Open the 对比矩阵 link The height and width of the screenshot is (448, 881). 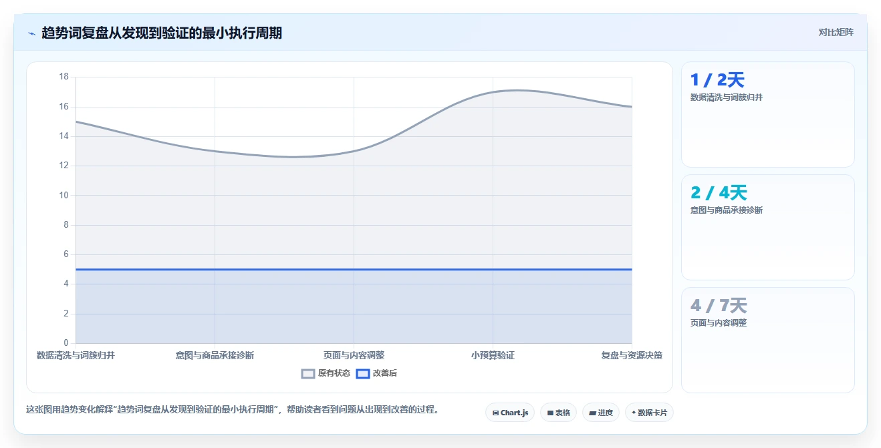click(836, 32)
